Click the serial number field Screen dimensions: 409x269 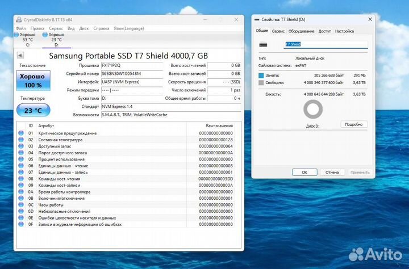coord(132,74)
